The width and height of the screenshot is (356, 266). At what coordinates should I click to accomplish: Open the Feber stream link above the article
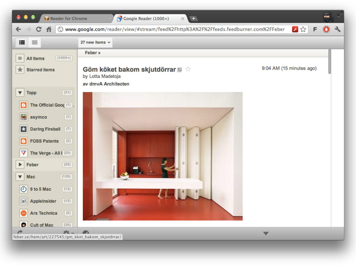click(x=92, y=53)
